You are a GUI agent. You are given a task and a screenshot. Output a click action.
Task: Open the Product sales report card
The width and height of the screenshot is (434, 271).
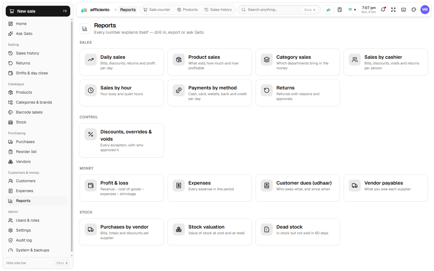210,62
